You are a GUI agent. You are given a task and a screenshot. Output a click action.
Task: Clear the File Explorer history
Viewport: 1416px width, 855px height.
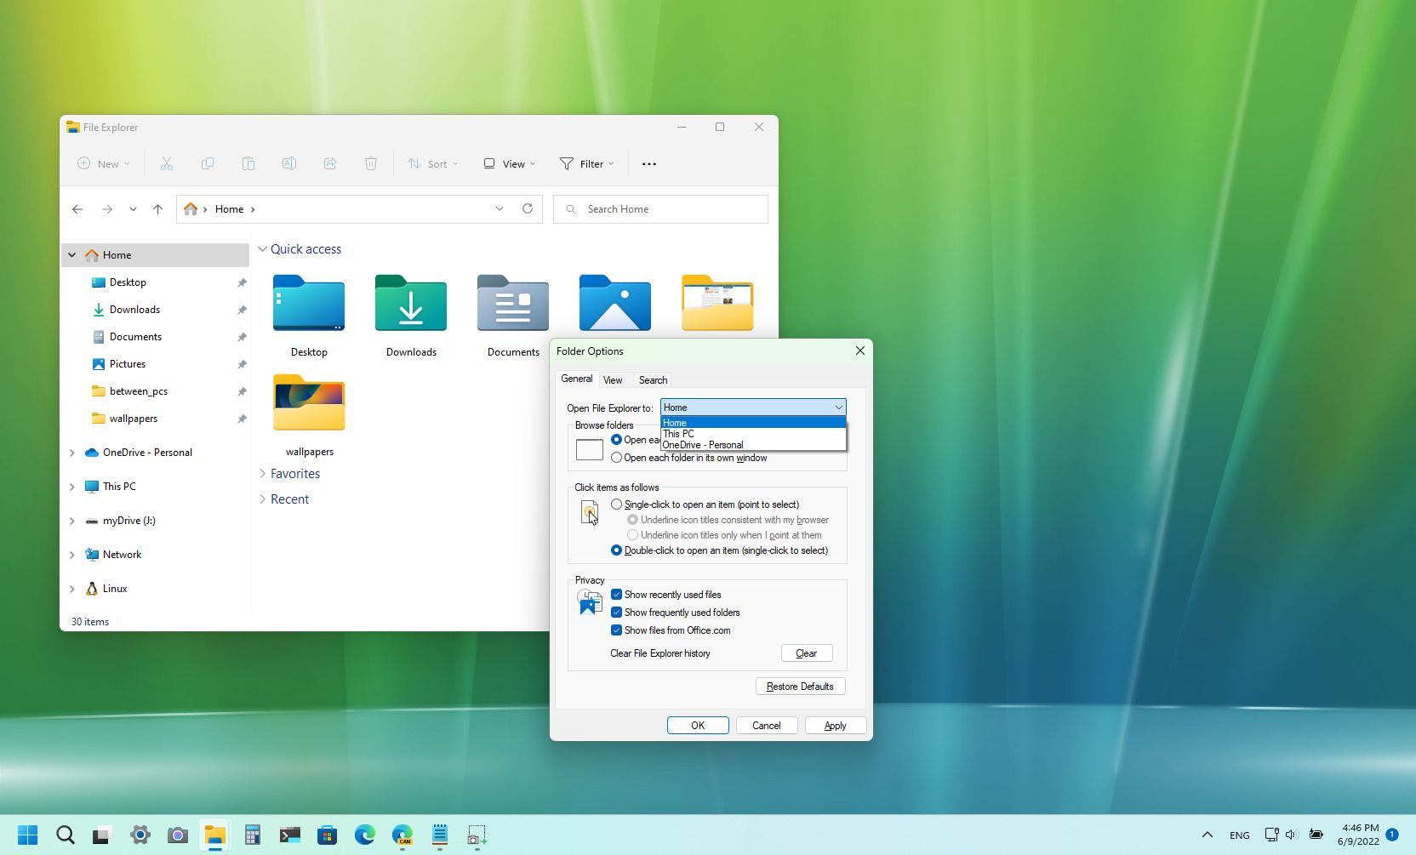[x=806, y=653]
